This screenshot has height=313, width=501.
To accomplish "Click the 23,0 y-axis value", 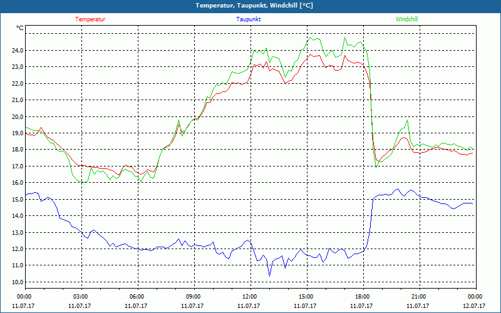I will 18,67.
